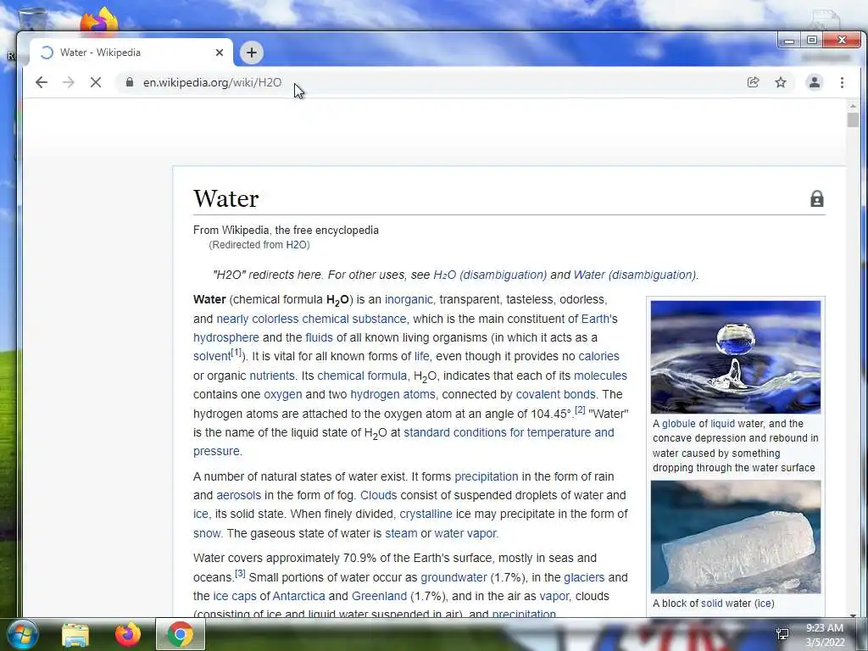This screenshot has width=868, height=651.
Task: Open the aerosols link
Action: point(238,495)
